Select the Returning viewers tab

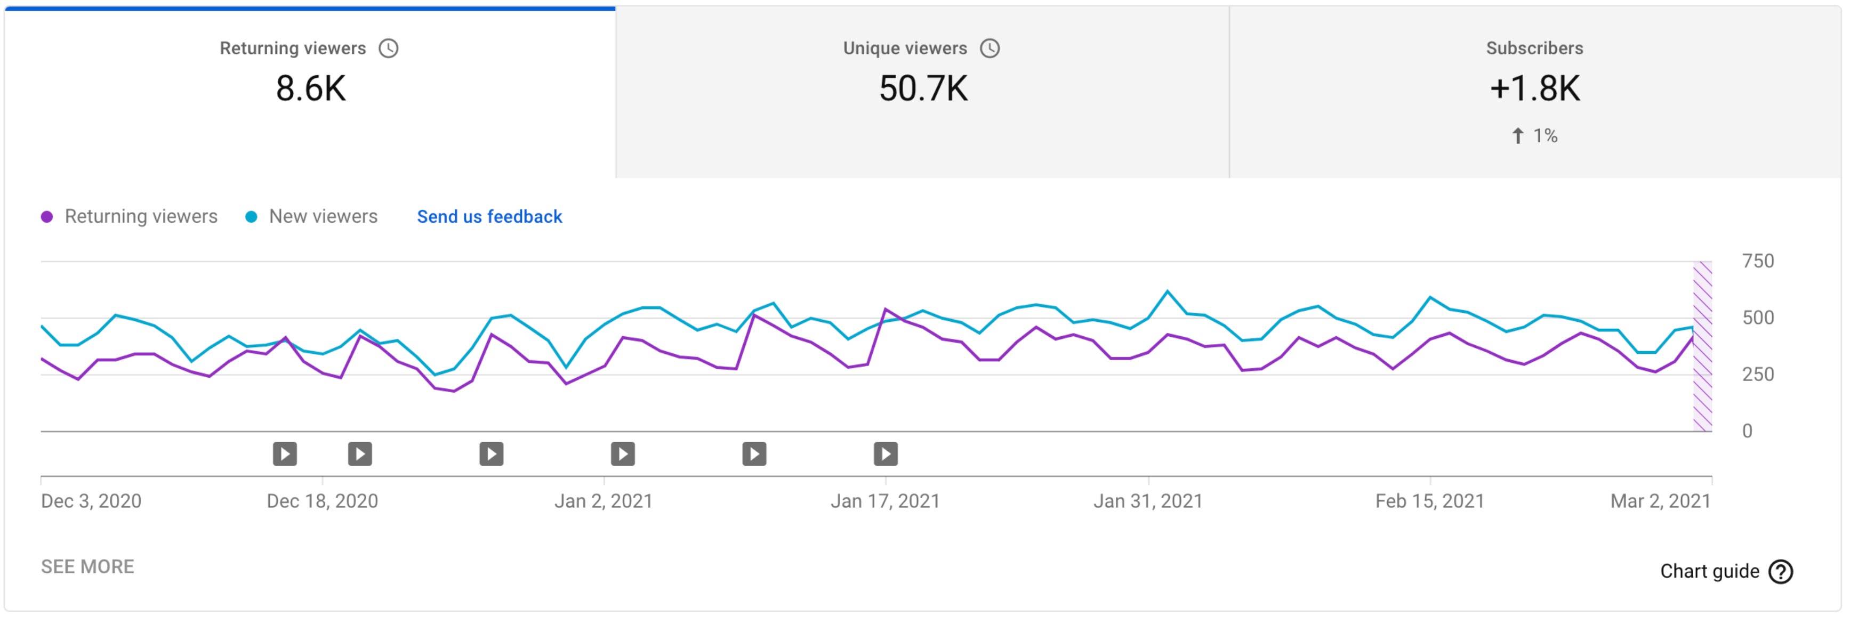pos(310,90)
